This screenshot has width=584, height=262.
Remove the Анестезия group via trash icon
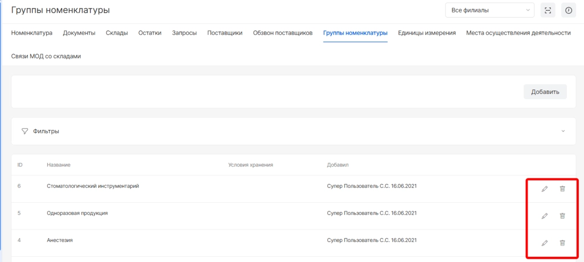point(562,243)
